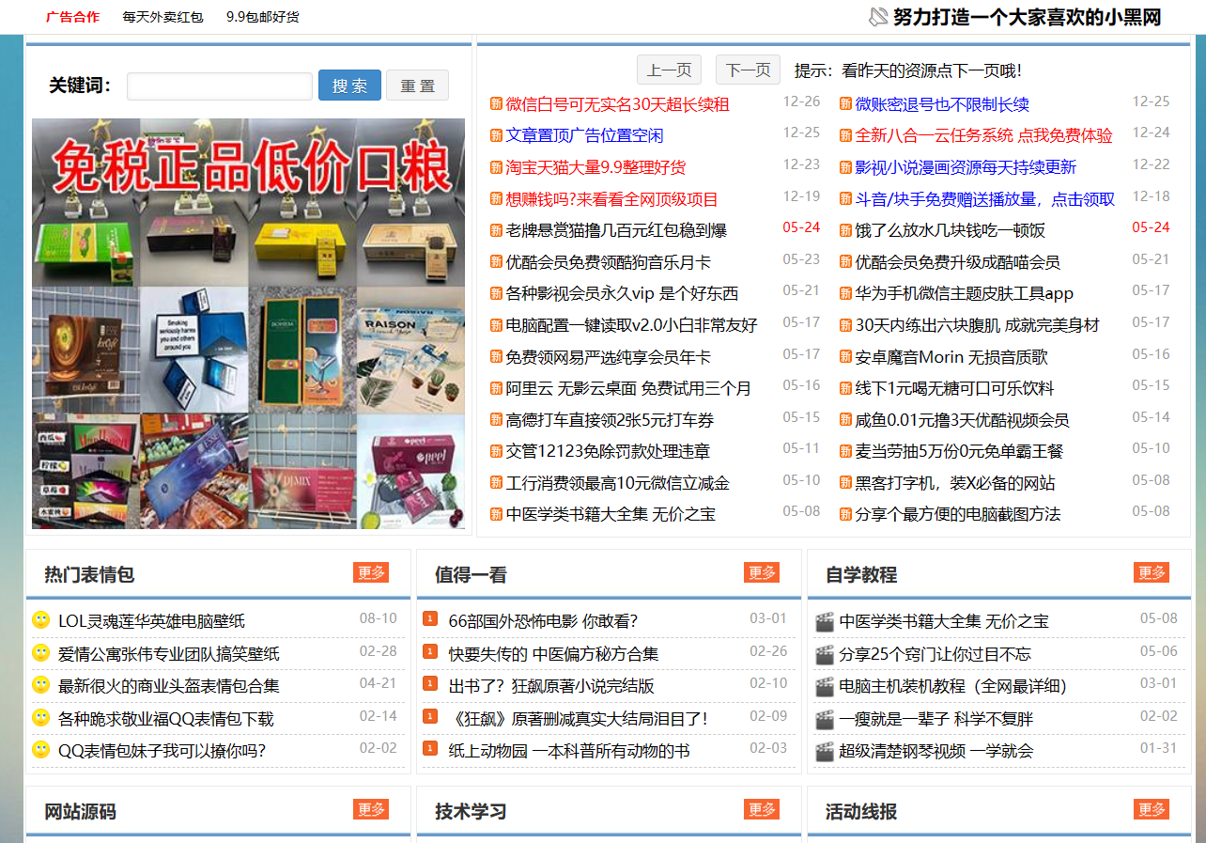Click the number badge beside 纸上动物园
1206x843 pixels.
point(430,748)
